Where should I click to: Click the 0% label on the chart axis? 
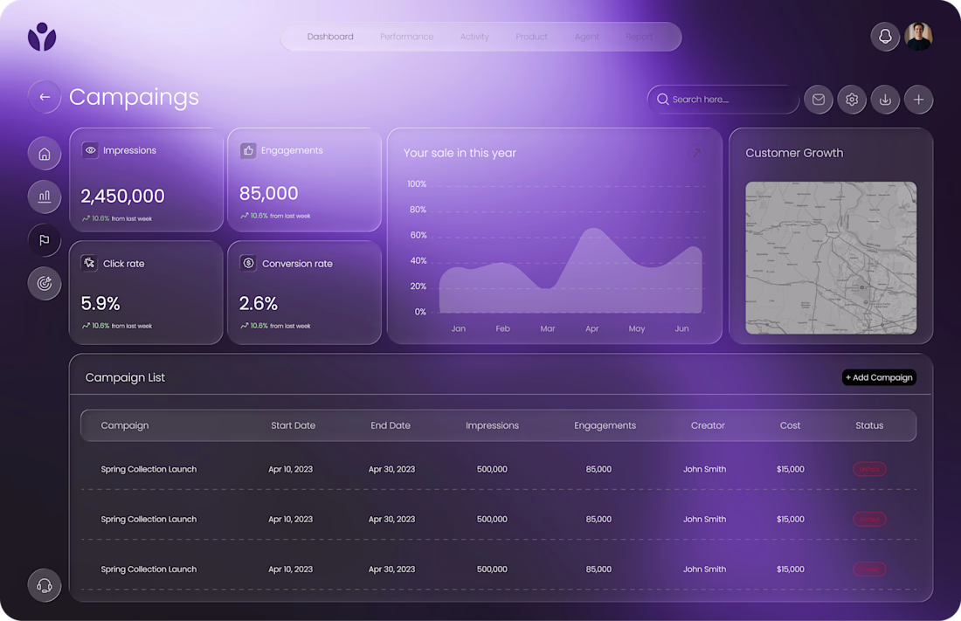coord(420,312)
